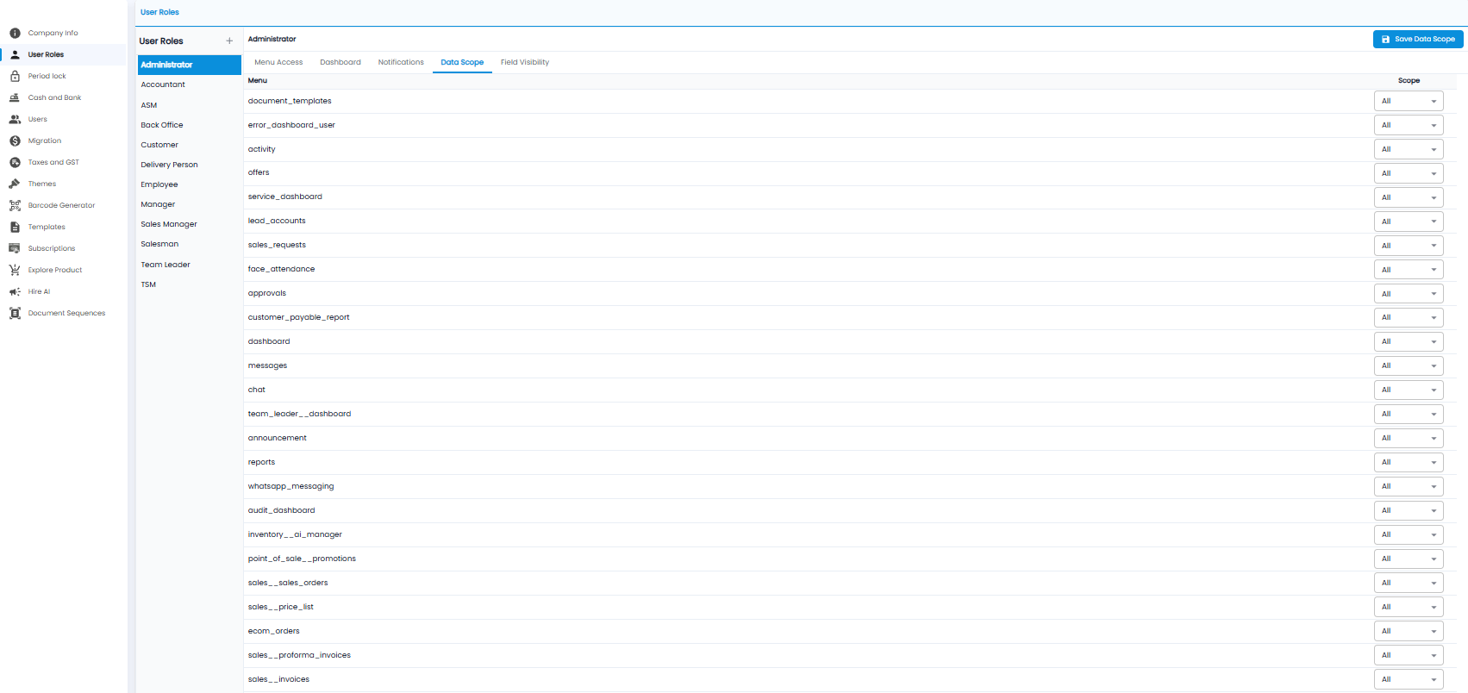Screen dimensions: 1468x693
Task: Open scope dropdown for ecom_orders
Action: click(1409, 631)
